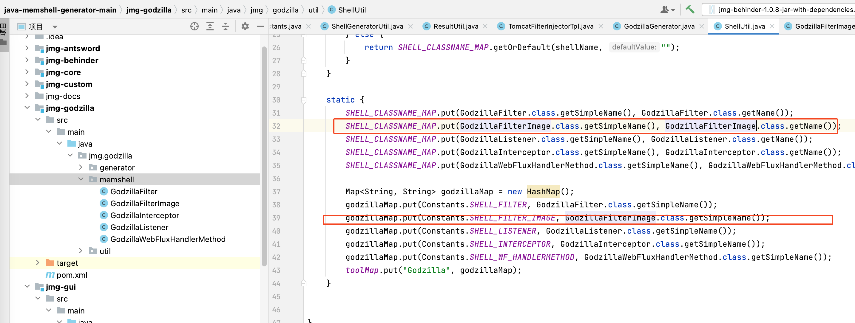Click the project panel vertical scrollbar
This screenshot has height=323, width=855.
264,156
